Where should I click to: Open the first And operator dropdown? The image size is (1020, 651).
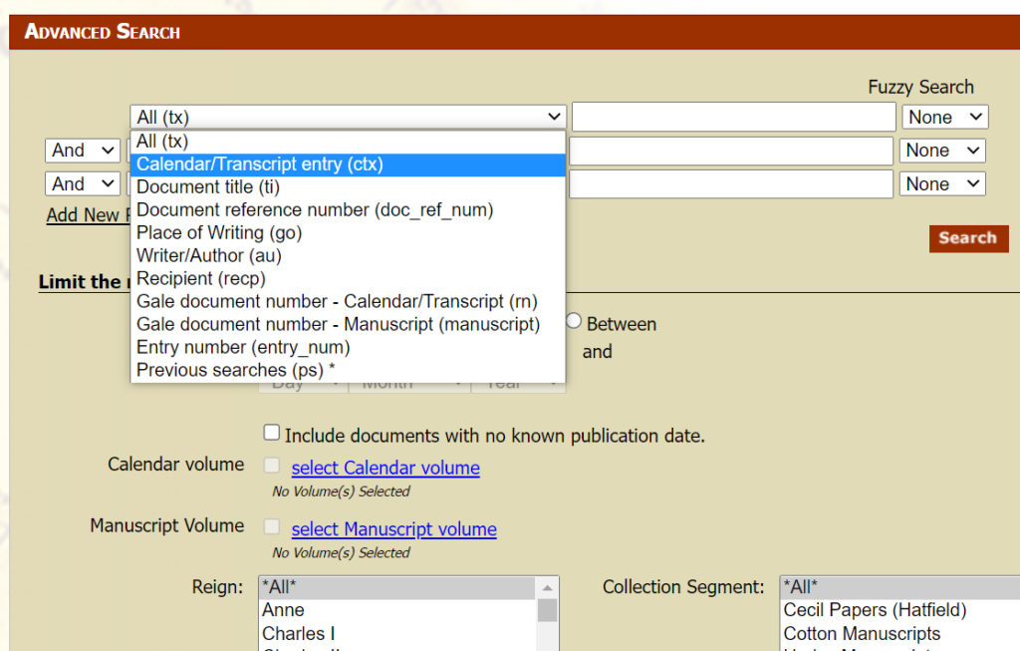point(83,151)
